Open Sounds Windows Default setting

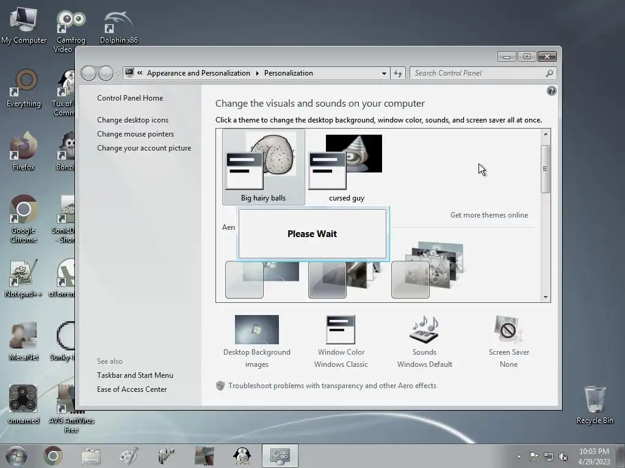coord(425,342)
